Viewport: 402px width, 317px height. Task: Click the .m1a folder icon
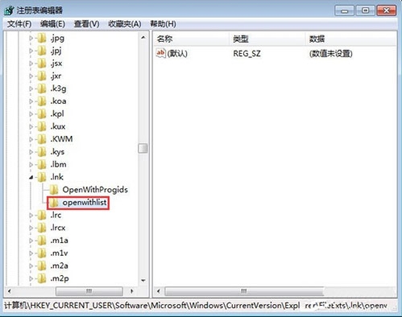pos(42,241)
